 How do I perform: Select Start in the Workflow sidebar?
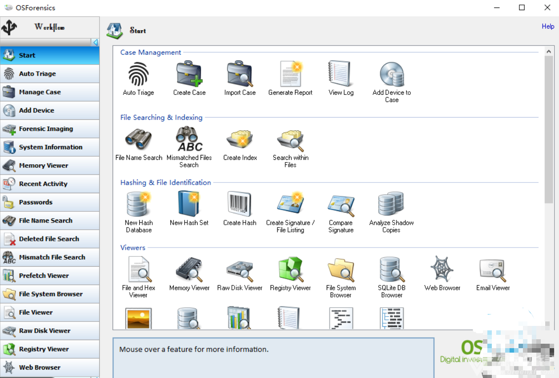(x=50, y=55)
